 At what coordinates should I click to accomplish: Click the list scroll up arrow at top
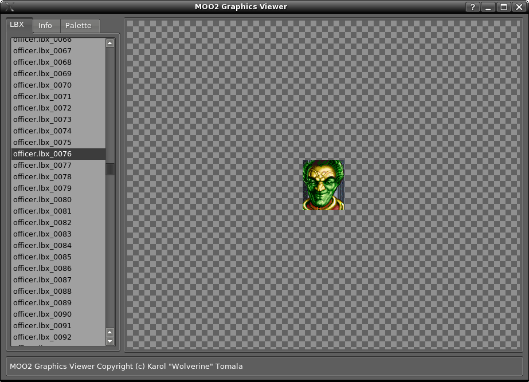pos(110,43)
